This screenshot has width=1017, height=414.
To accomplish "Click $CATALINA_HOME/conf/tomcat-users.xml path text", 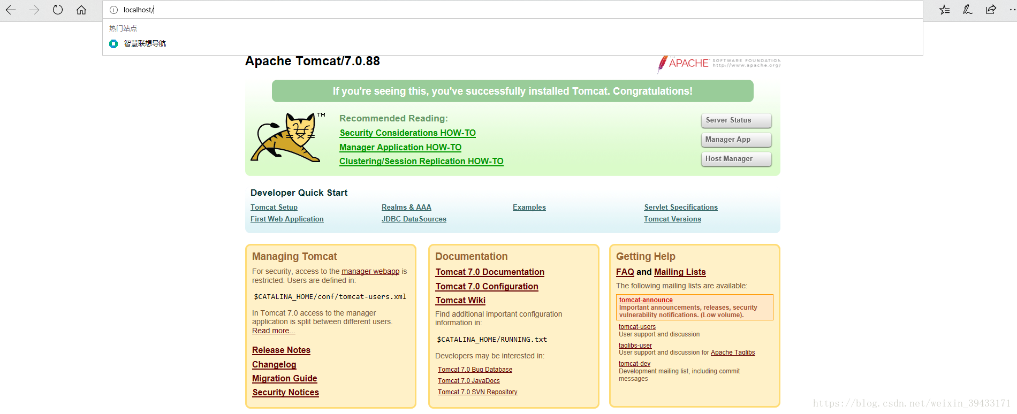I will (330, 297).
